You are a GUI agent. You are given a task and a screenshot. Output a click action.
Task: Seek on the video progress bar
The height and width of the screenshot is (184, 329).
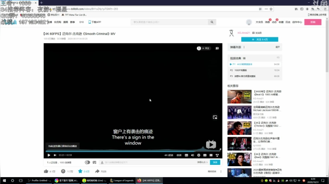point(133,151)
